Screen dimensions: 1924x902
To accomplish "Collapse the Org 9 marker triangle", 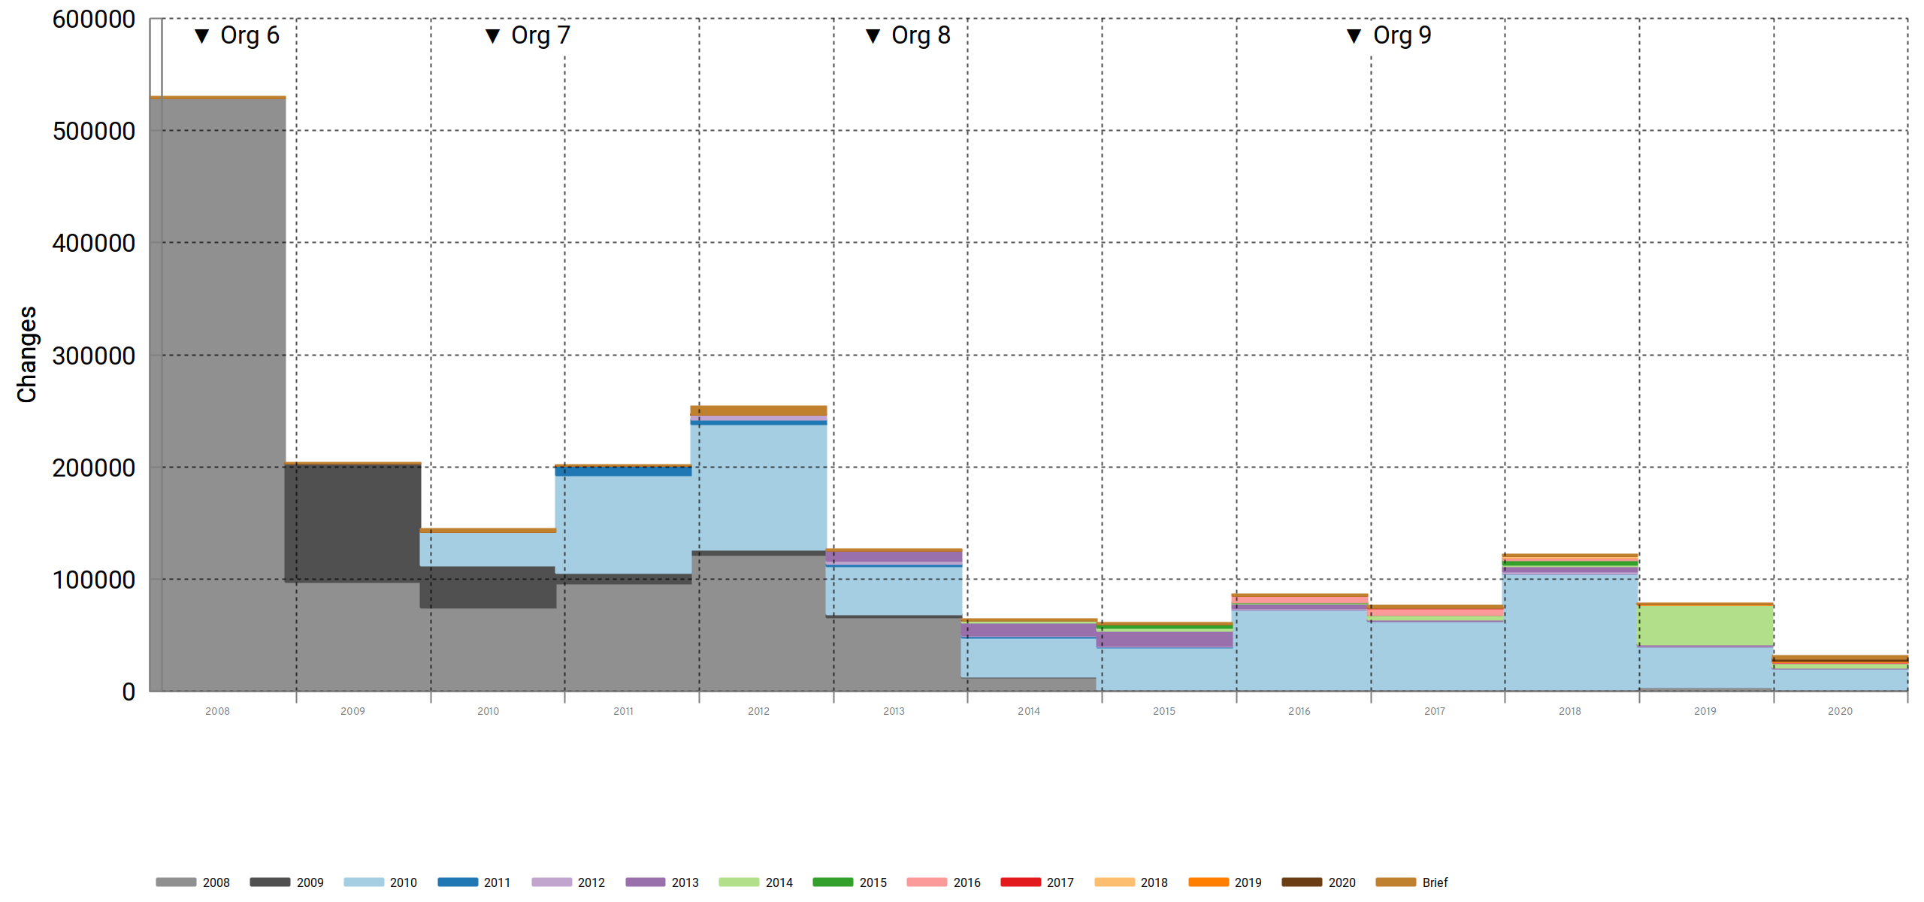I will click(x=1354, y=36).
